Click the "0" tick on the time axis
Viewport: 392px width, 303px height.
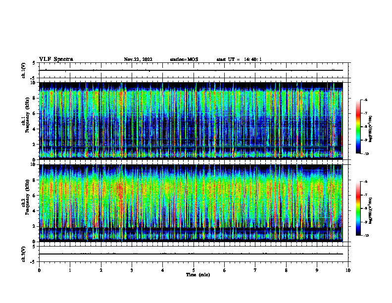tap(39, 270)
